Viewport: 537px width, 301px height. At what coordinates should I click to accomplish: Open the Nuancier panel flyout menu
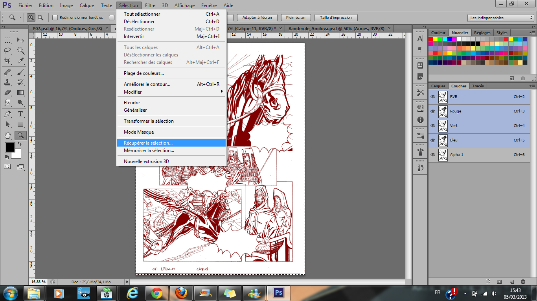click(x=532, y=33)
